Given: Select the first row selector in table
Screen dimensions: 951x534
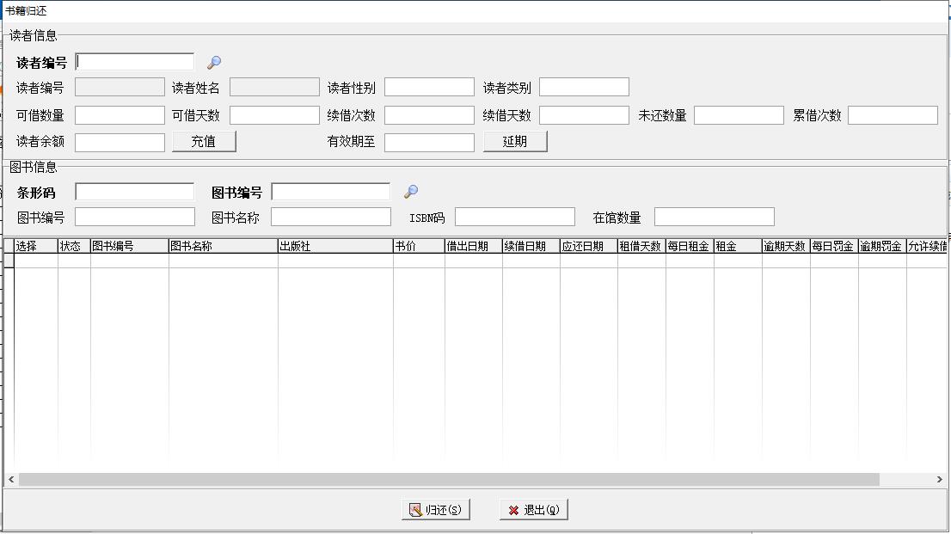Looking at the screenshot, I should point(9,261).
